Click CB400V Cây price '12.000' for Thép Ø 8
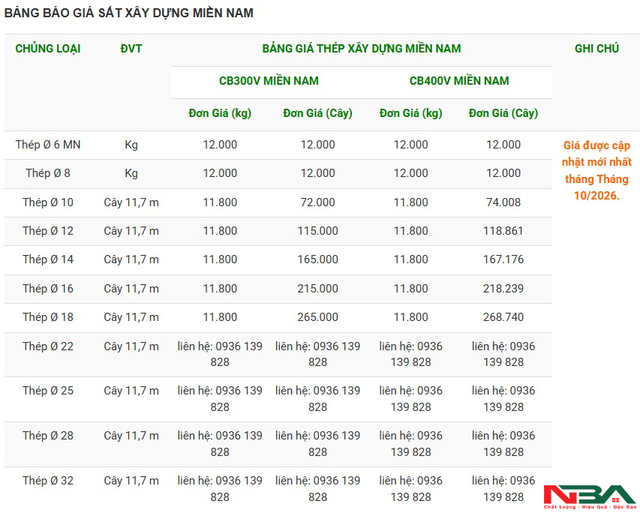 (x=503, y=173)
